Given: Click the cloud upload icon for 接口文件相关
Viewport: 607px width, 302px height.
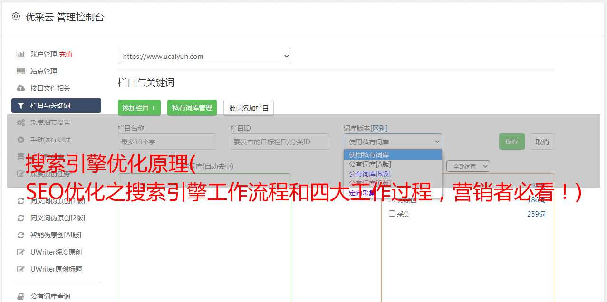Looking at the screenshot, I should pos(21,88).
